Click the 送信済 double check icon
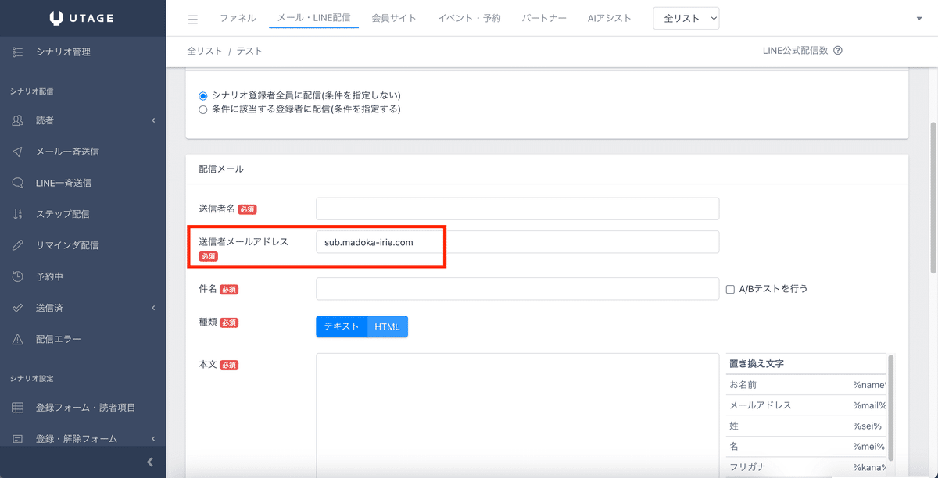Viewport: 938px width, 478px height. [18, 308]
